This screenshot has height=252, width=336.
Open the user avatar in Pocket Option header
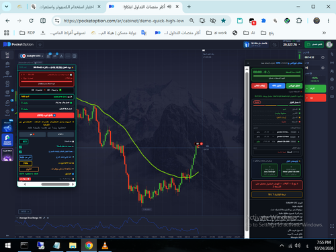click(329, 44)
